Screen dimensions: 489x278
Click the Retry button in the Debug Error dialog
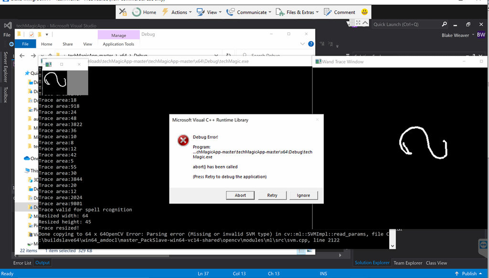tap(272, 195)
